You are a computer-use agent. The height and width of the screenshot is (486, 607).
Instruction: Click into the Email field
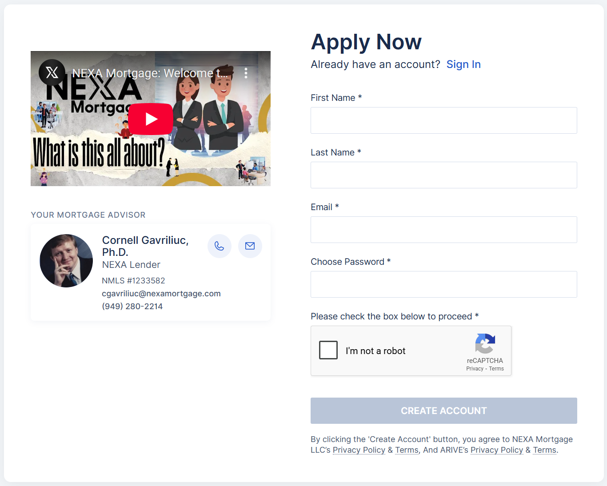[443, 230]
